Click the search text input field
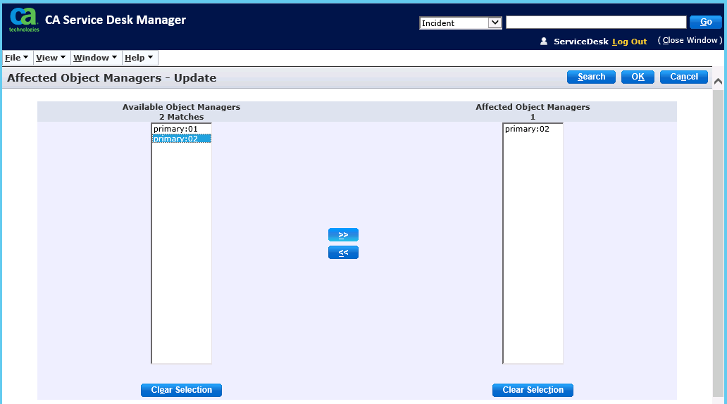This screenshot has width=727, height=404. coord(596,23)
